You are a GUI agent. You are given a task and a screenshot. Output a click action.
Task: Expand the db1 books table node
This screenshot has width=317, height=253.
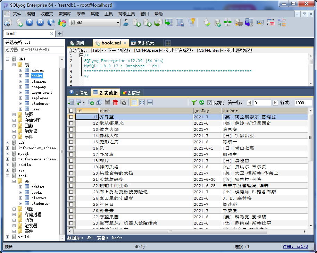[x=20, y=76]
